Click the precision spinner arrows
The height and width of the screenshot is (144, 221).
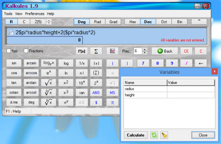tap(145, 51)
